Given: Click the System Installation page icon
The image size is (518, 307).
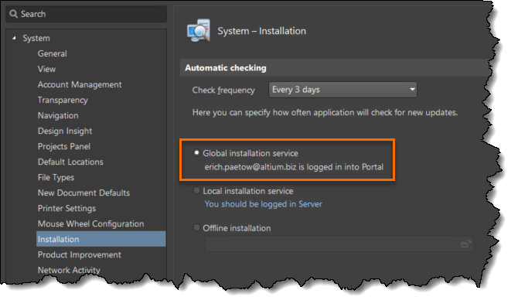Looking at the screenshot, I should pos(198,30).
